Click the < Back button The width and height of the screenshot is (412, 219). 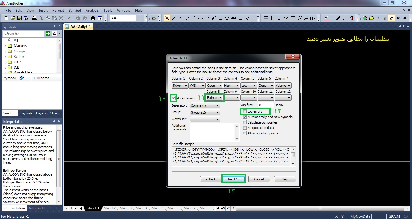(211, 179)
